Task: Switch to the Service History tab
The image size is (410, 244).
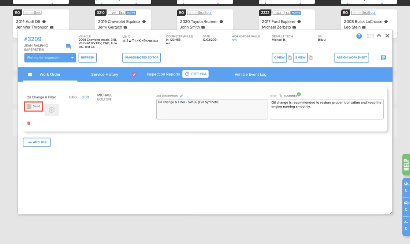Action: (105, 75)
